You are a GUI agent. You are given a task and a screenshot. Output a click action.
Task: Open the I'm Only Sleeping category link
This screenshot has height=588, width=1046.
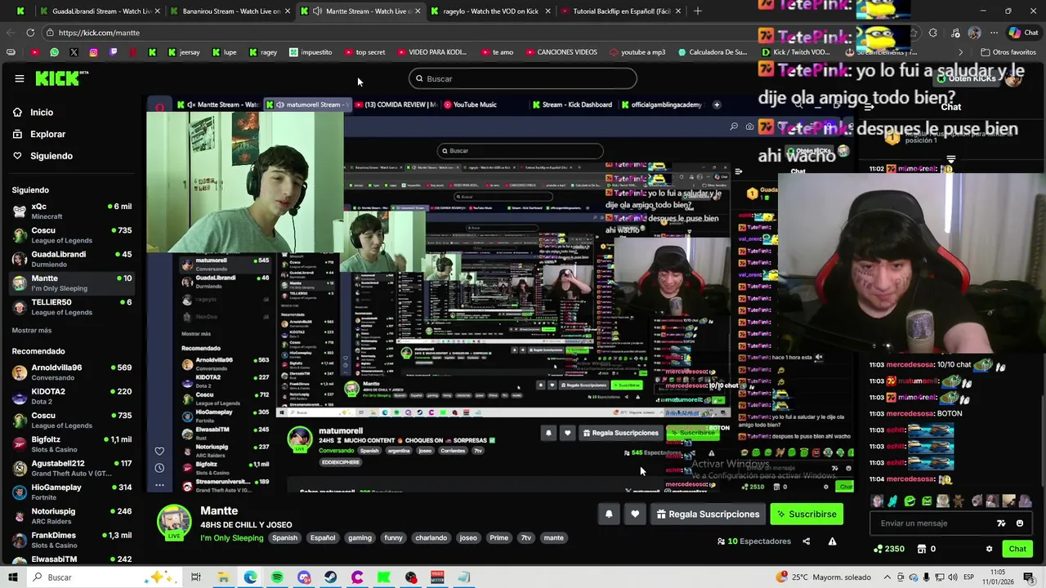tap(232, 538)
